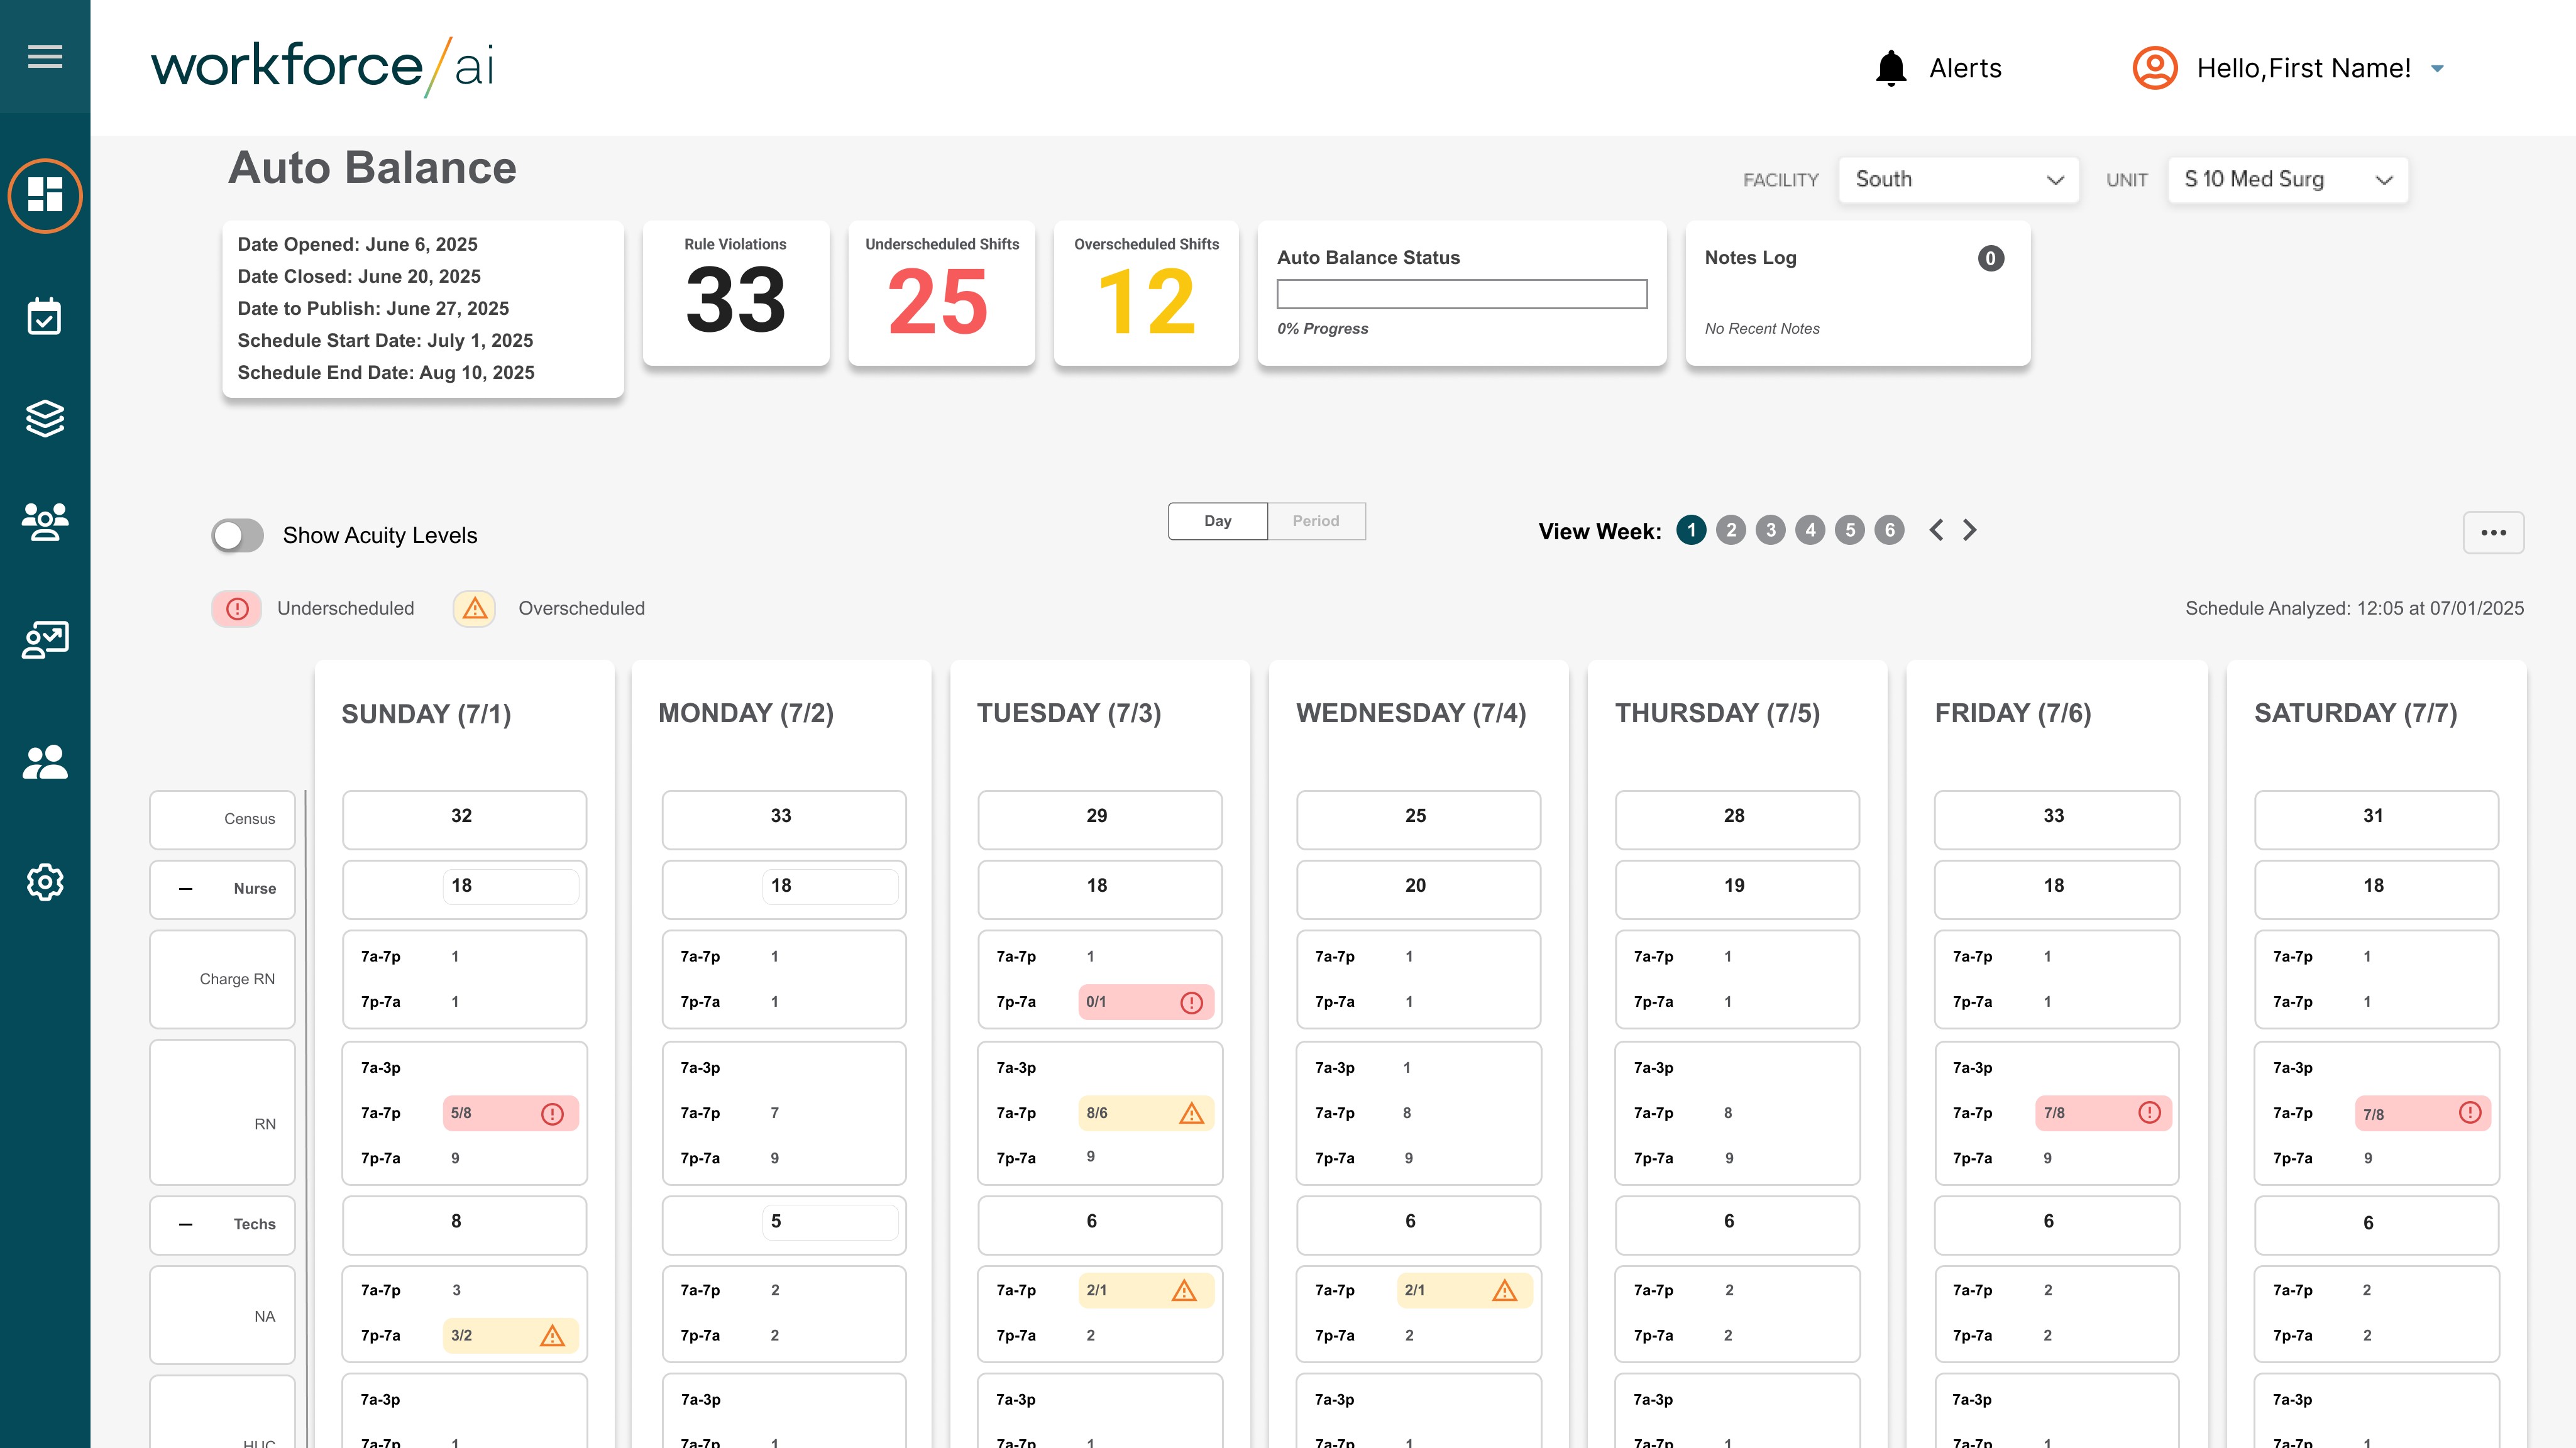Switch to the Day view tab
Image resolution: width=2576 pixels, height=1448 pixels.
click(1217, 521)
